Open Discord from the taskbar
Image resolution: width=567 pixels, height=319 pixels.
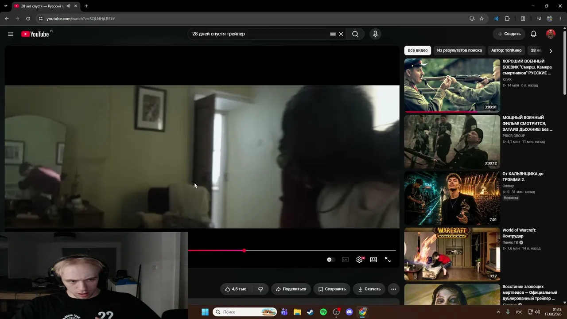[x=349, y=312]
